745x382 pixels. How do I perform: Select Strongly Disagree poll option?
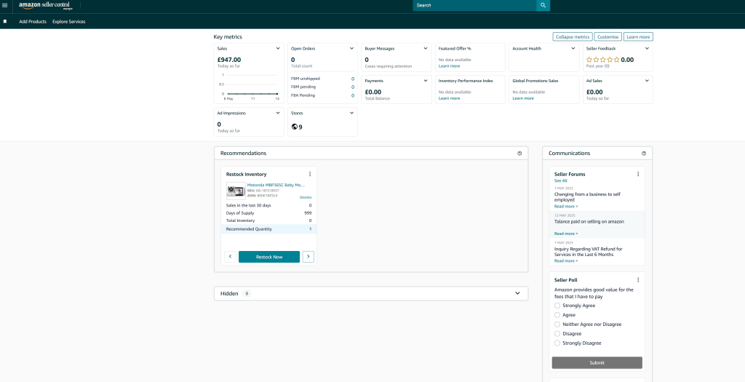pyautogui.click(x=557, y=343)
